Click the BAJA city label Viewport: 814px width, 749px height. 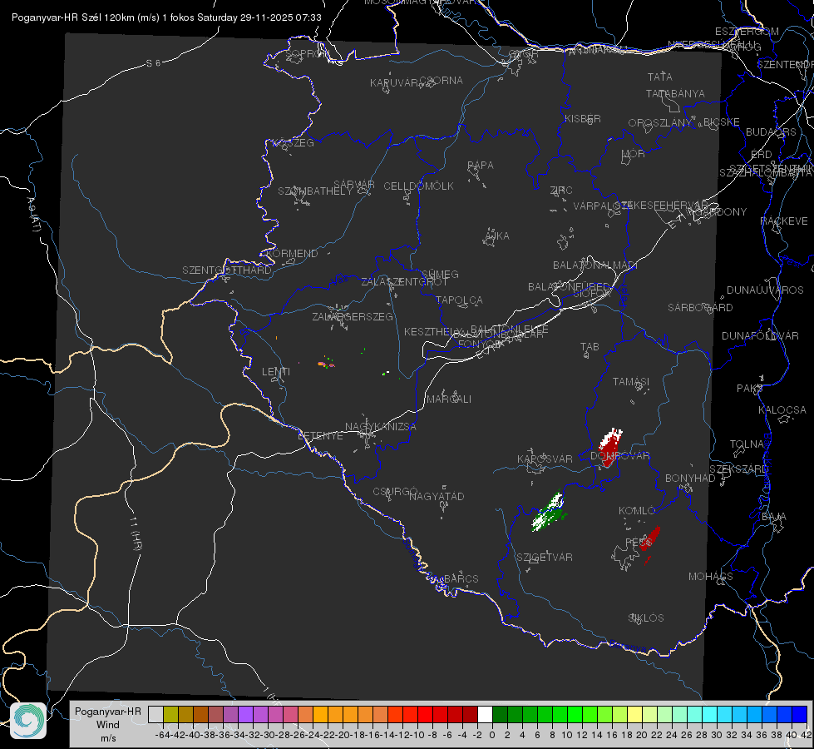click(774, 517)
